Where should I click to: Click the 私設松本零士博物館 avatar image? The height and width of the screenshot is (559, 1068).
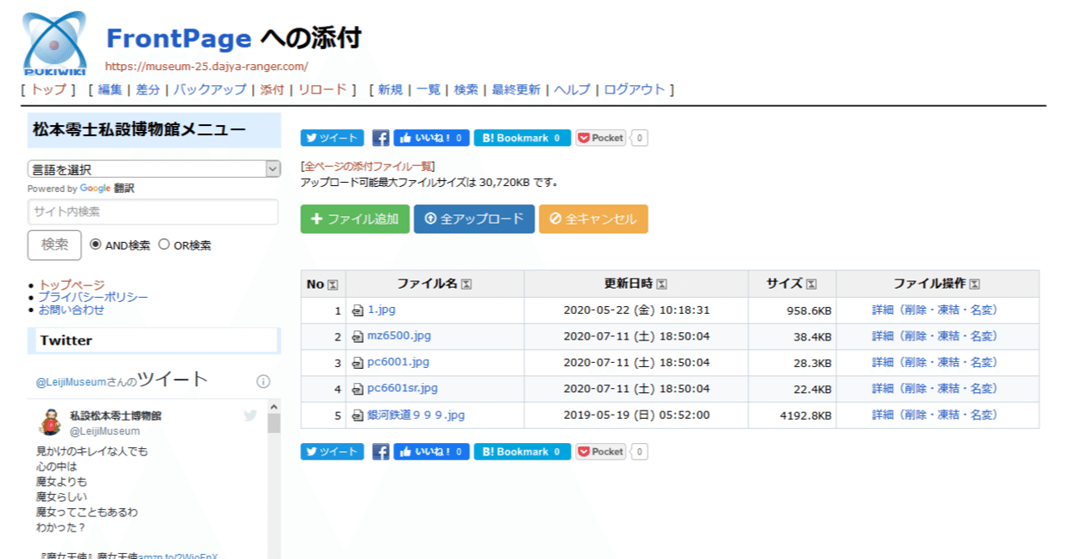(50, 422)
